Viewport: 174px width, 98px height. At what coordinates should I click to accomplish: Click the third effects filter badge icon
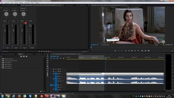(26, 56)
